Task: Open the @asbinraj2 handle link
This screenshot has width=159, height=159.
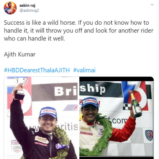Action: pos(29,10)
